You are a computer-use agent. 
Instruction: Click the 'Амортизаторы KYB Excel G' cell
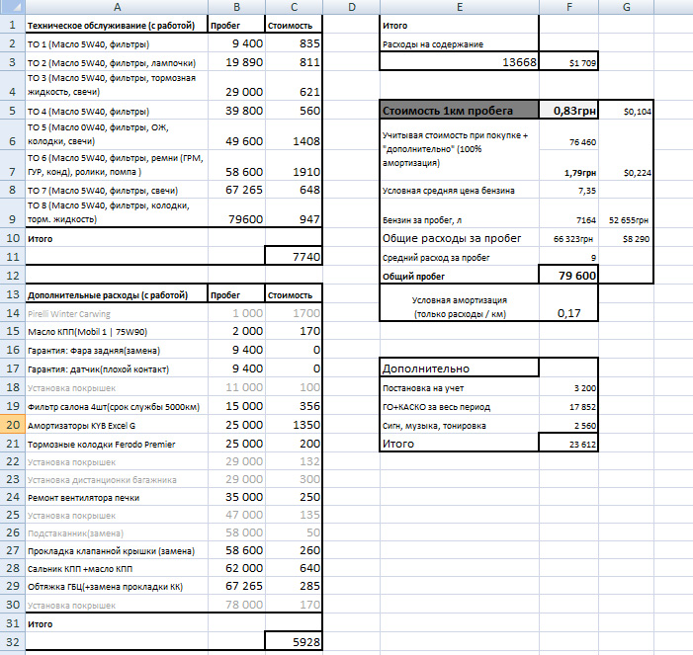pos(115,425)
